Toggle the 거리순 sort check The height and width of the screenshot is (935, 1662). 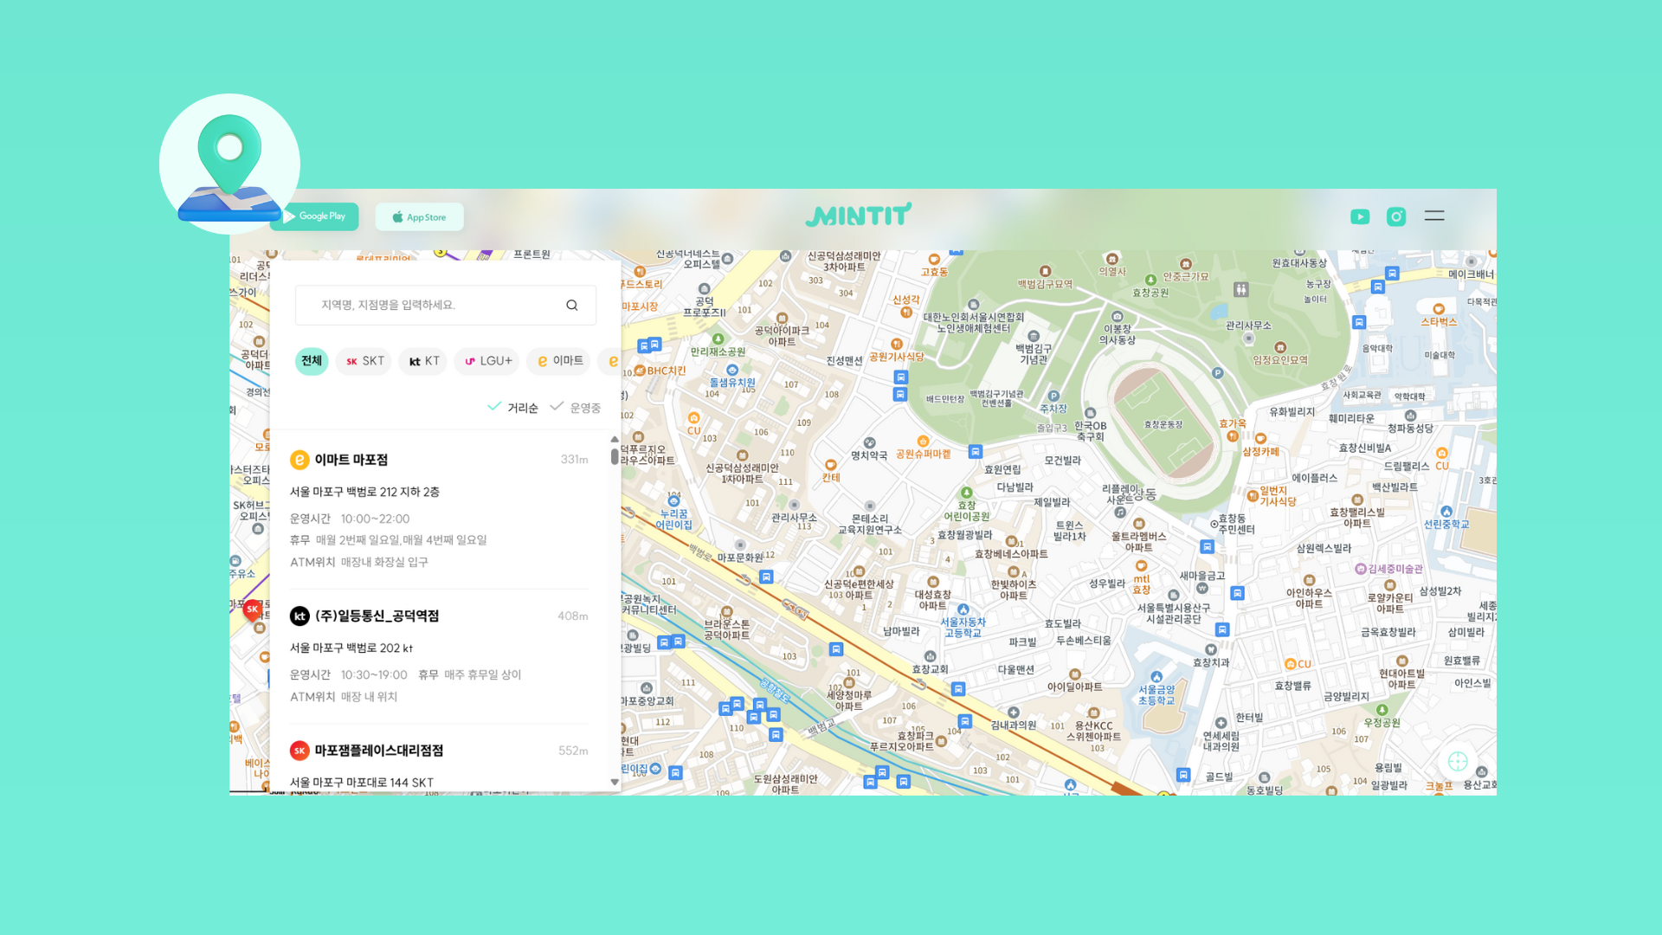pyautogui.click(x=513, y=407)
